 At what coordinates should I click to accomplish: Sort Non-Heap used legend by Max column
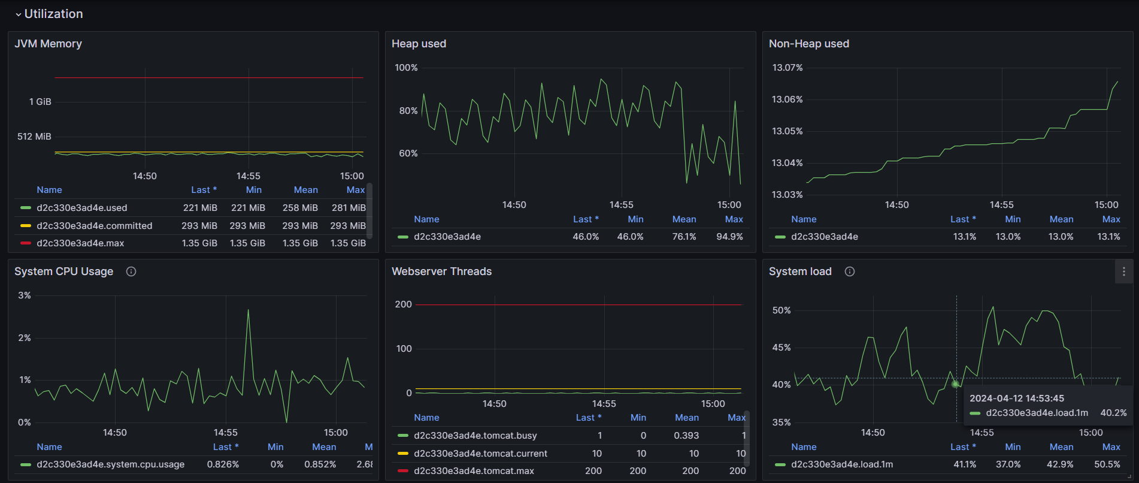pos(1111,219)
